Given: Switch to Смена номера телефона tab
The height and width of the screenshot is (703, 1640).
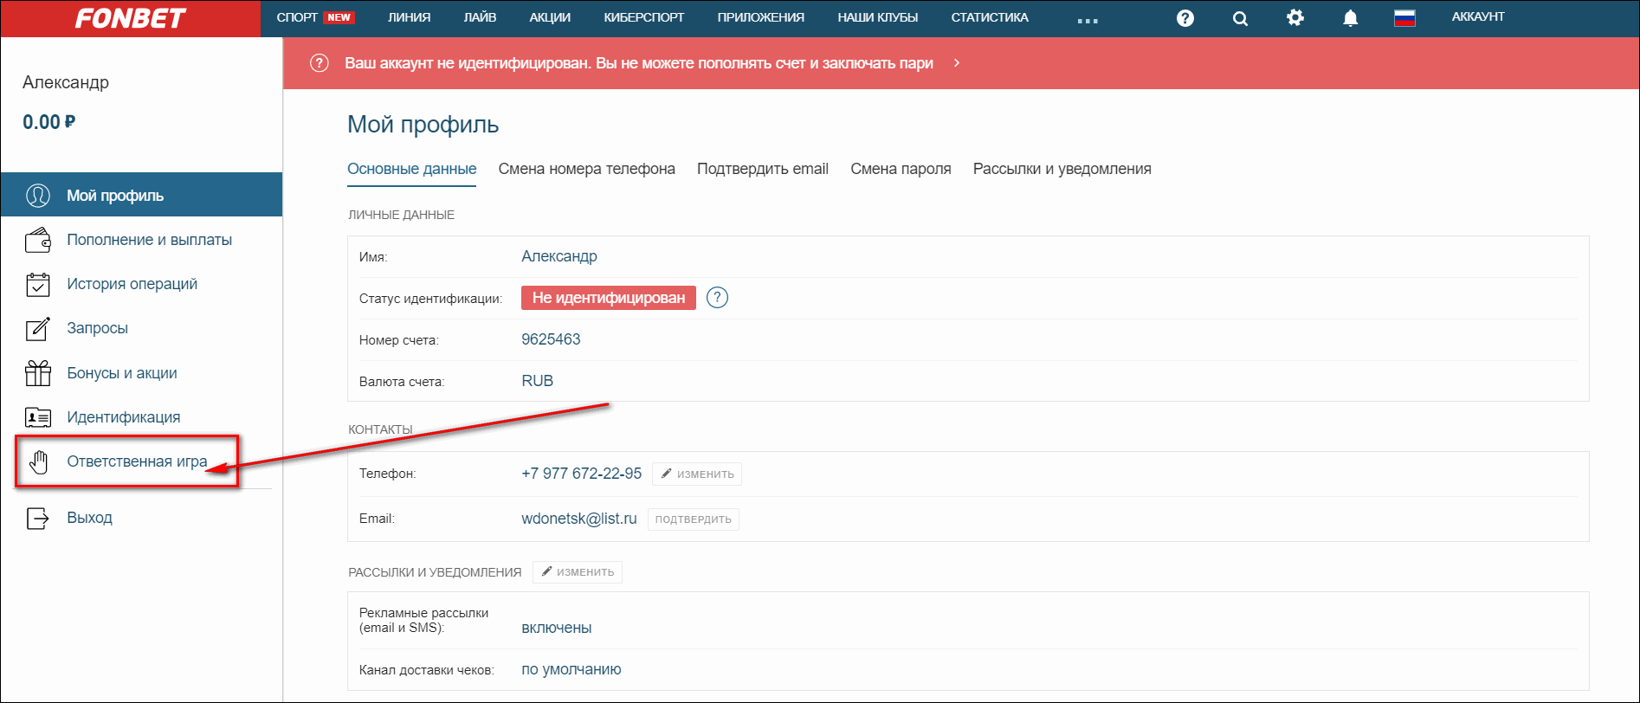Looking at the screenshot, I should [x=586, y=169].
